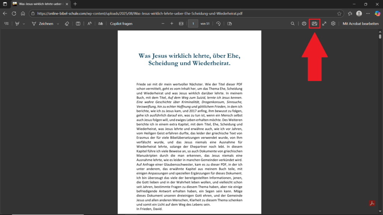383x215 pixels.
Task: Close the Was-Jesus-wirklich-lehrte-ueber tab
Action: point(67,4)
